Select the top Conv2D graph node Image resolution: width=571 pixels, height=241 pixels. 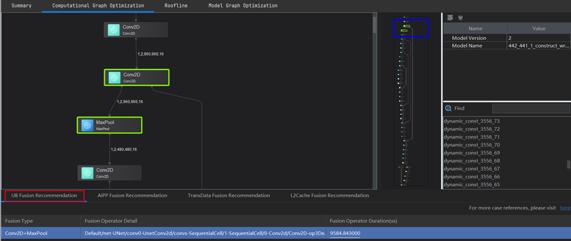point(136,30)
